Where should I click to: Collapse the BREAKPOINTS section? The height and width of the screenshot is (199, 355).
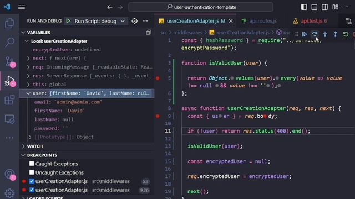coord(23,155)
